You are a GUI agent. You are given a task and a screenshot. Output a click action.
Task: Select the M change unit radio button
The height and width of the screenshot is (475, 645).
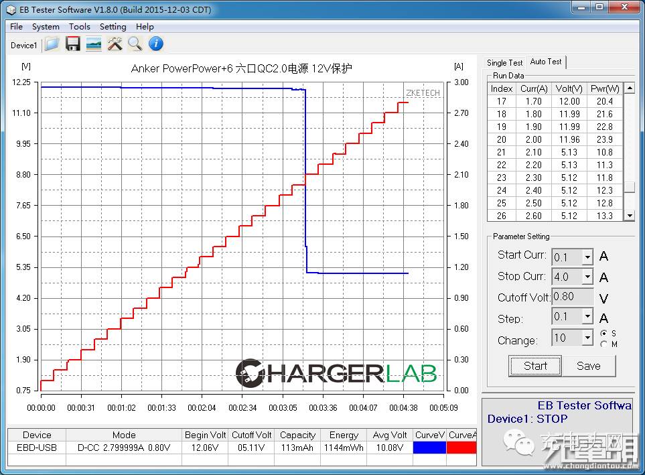pyautogui.click(x=603, y=344)
